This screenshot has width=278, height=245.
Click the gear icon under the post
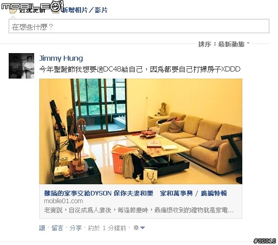coord(136,228)
